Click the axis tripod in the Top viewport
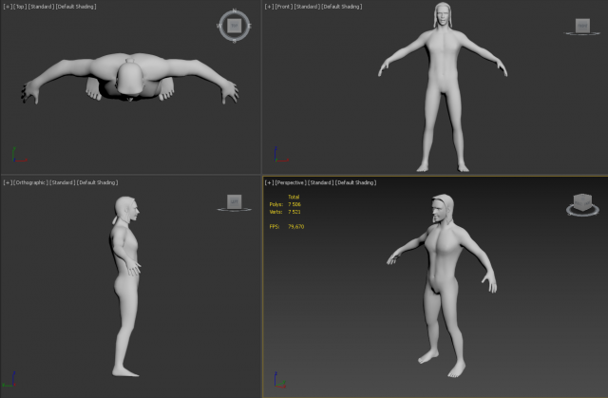The width and height of the screenshot is (608, 398). click(x=18, y=154)
